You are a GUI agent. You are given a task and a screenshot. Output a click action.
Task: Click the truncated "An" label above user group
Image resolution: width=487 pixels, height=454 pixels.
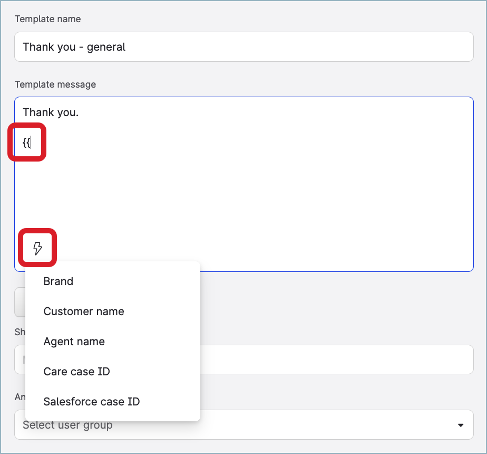[x=20, y=397]
